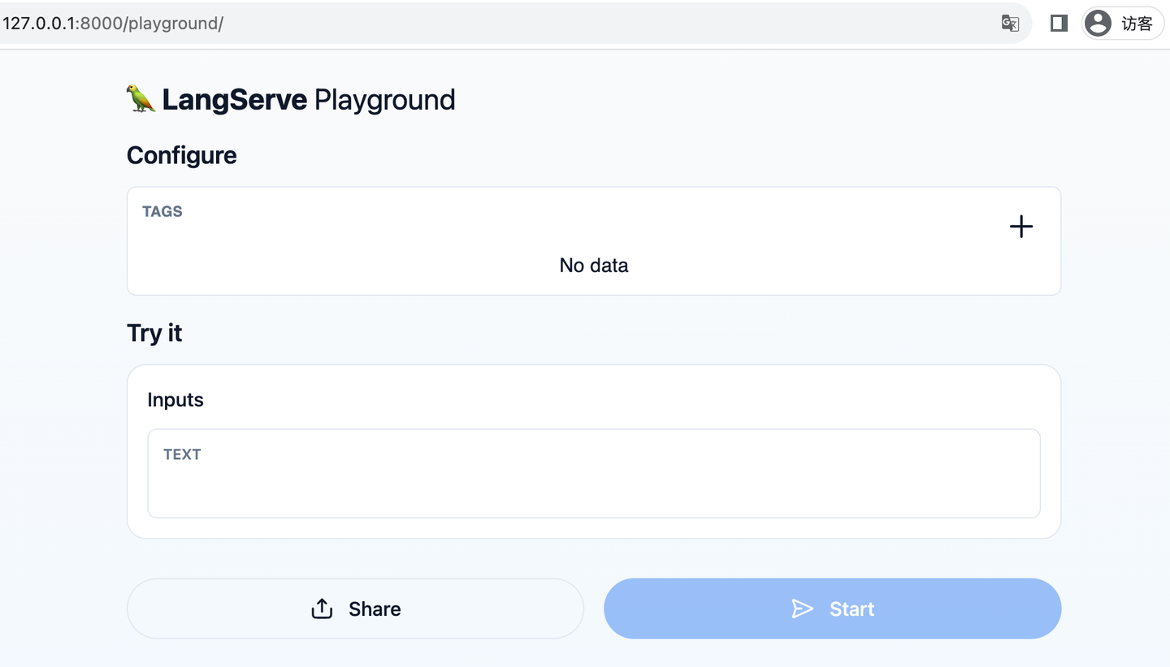Click the TEXT field label
Viewport: 1170px width, 667px height.
coord(182,454)
